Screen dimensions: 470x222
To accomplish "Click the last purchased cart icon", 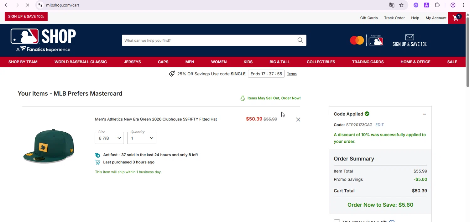I will (97, 162).
